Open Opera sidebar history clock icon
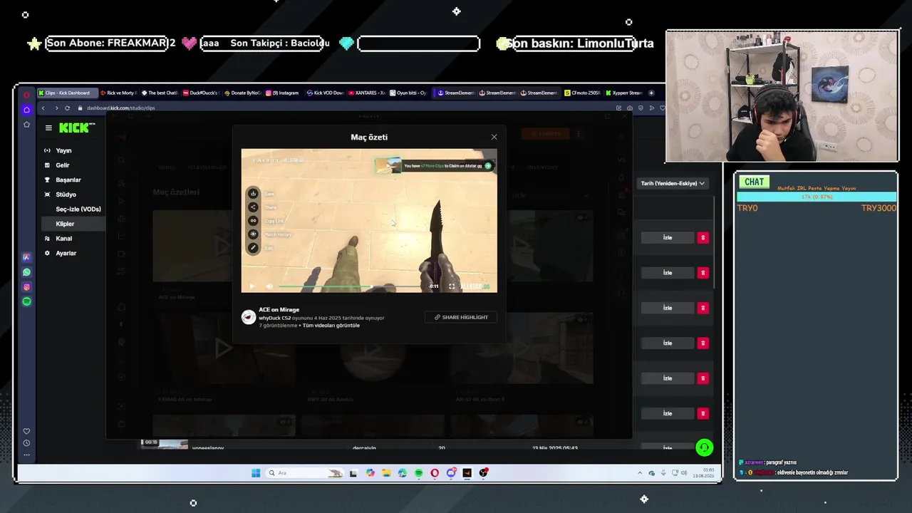 pos(26,443)
